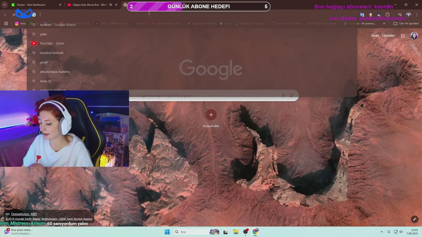Go back with the browser back arrow
This screenshot has height=237, width=422.
5,14
